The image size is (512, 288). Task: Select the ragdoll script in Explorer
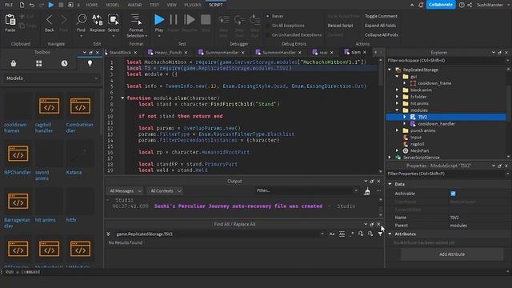[x=418, y=144]
